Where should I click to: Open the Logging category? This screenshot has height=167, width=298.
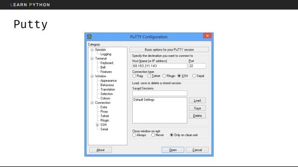106,54
